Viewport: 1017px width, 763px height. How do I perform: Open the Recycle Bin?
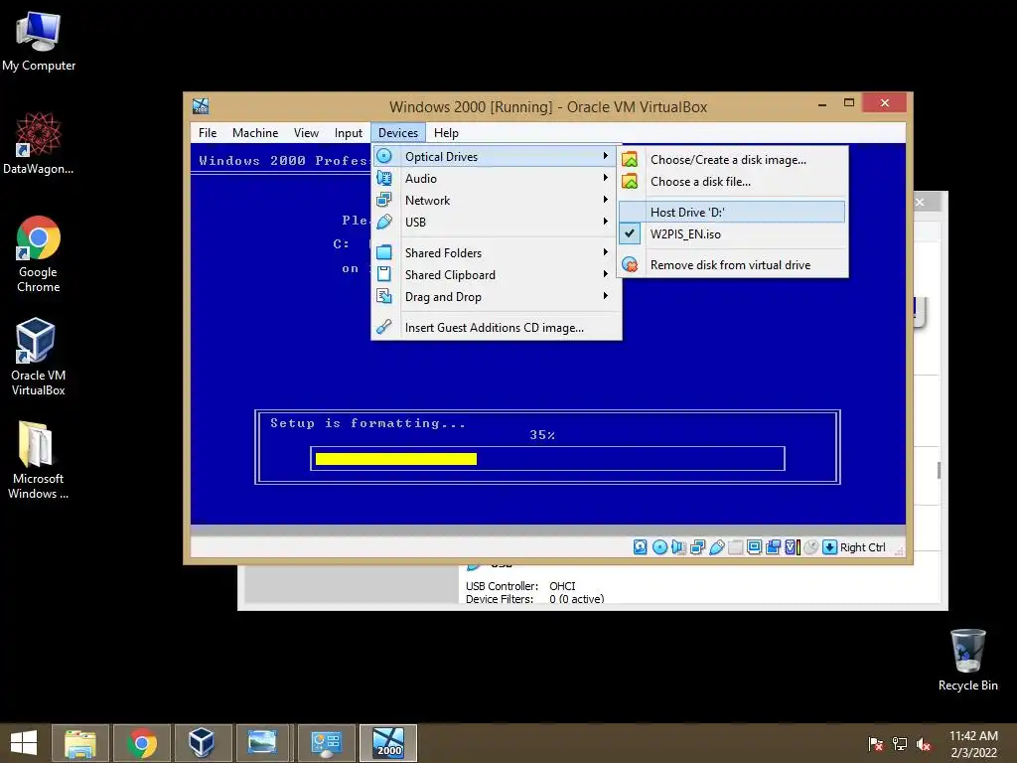967,661
